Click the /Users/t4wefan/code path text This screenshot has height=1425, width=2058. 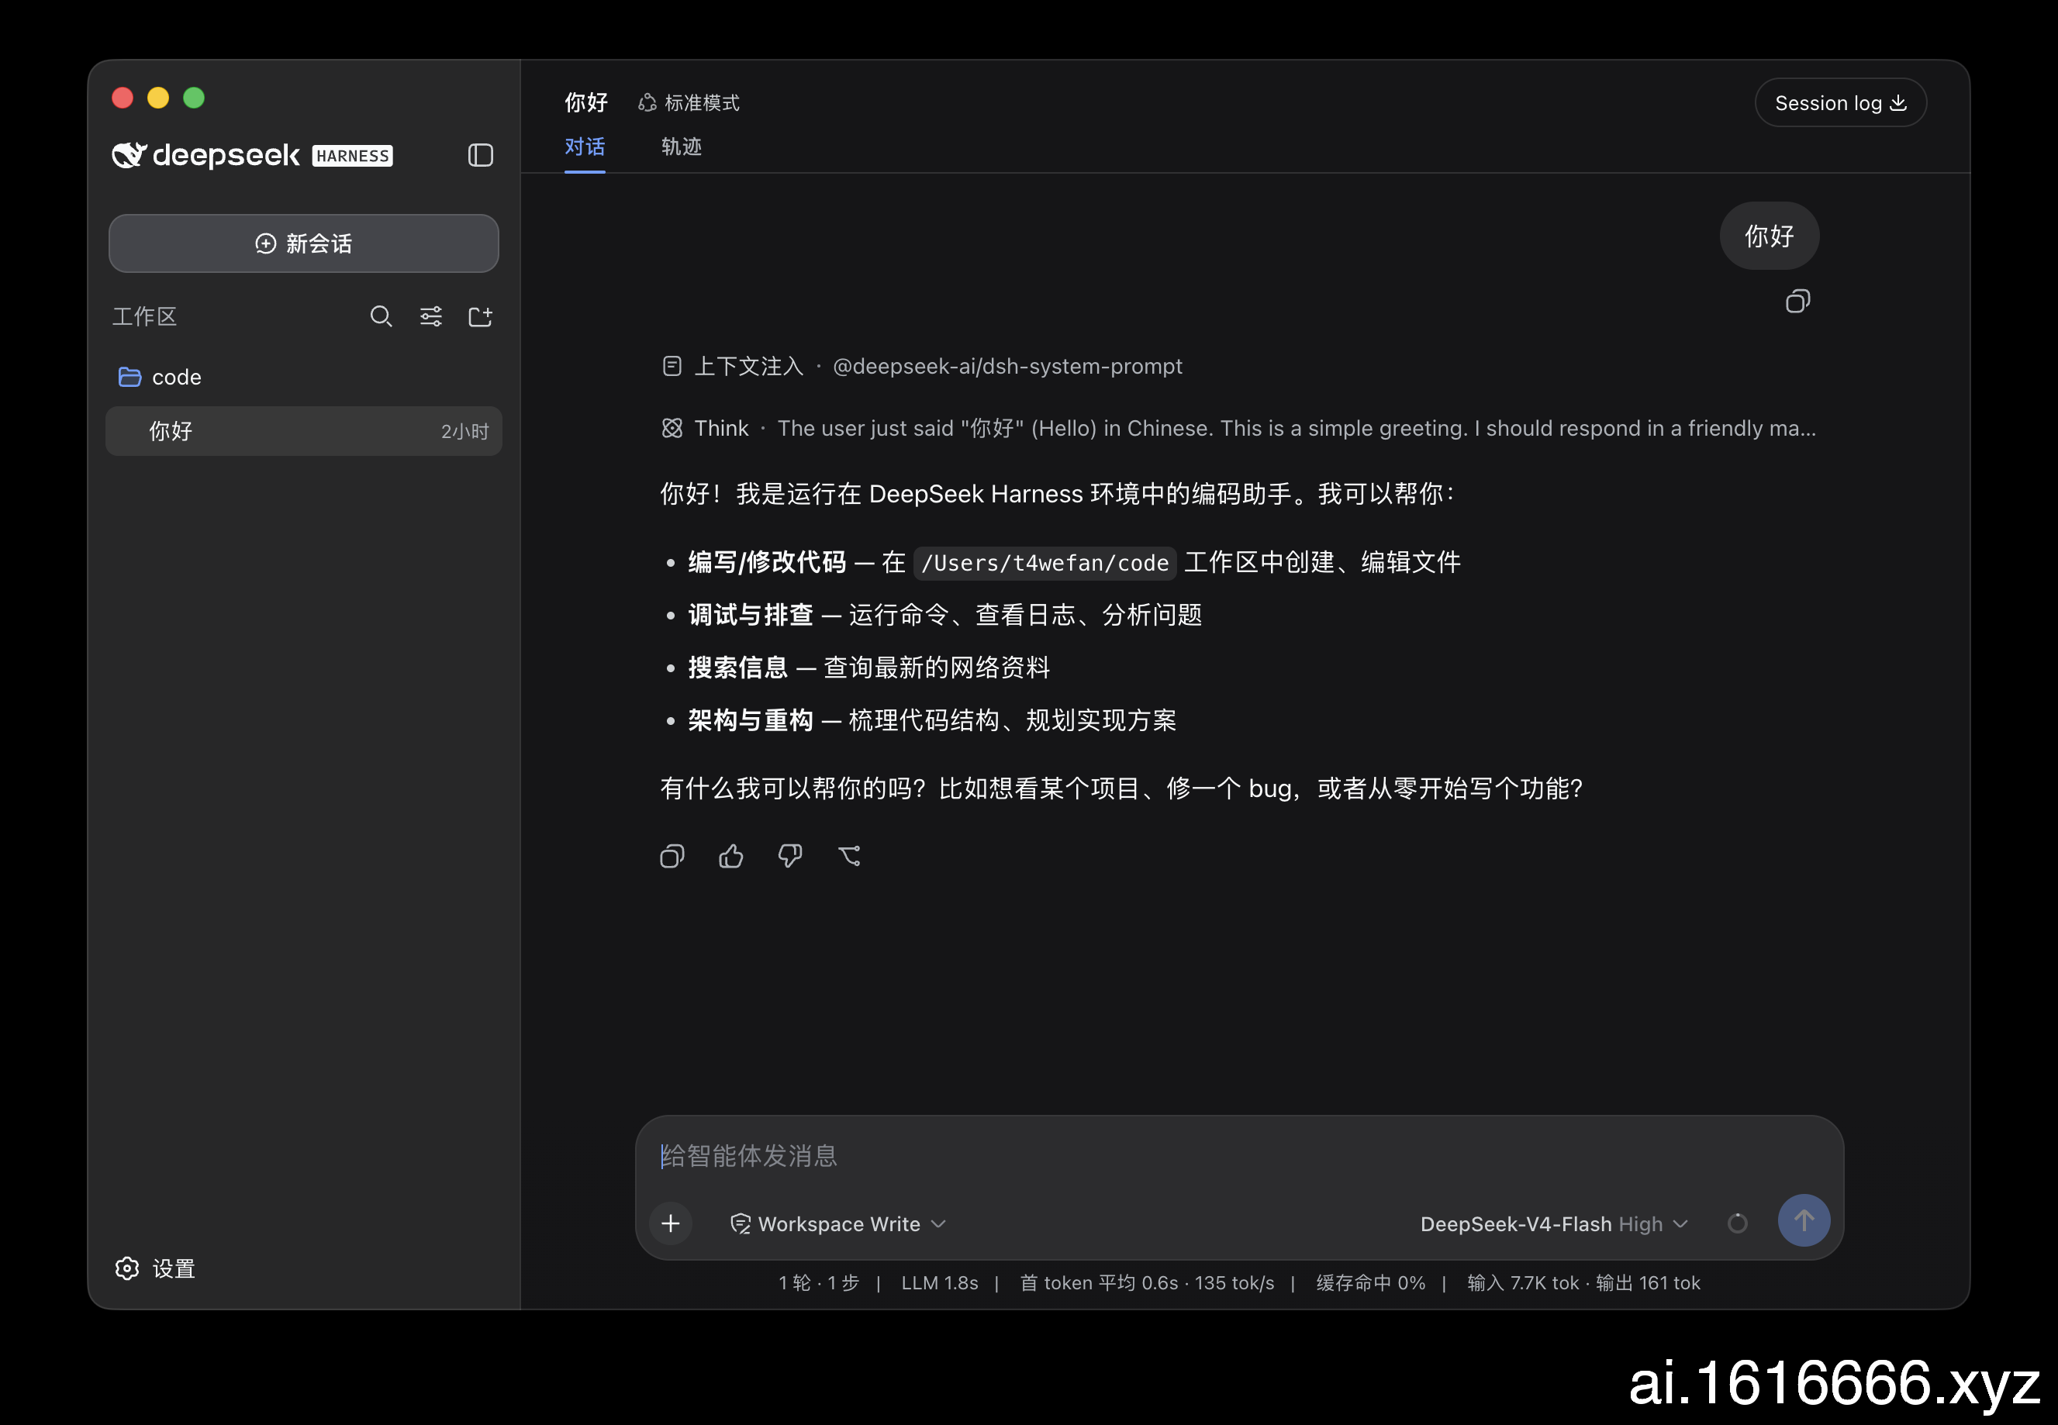pyautogui.click(x=1045, y=564)
